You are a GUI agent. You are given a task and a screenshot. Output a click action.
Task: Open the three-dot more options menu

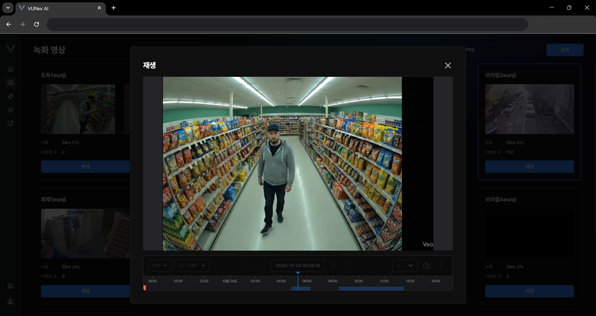(x=441, y=266)
